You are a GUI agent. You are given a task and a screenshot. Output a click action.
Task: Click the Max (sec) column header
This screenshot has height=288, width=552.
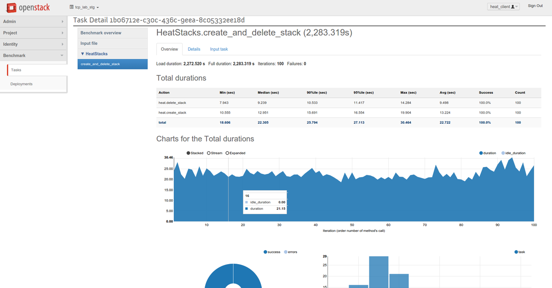408,92
